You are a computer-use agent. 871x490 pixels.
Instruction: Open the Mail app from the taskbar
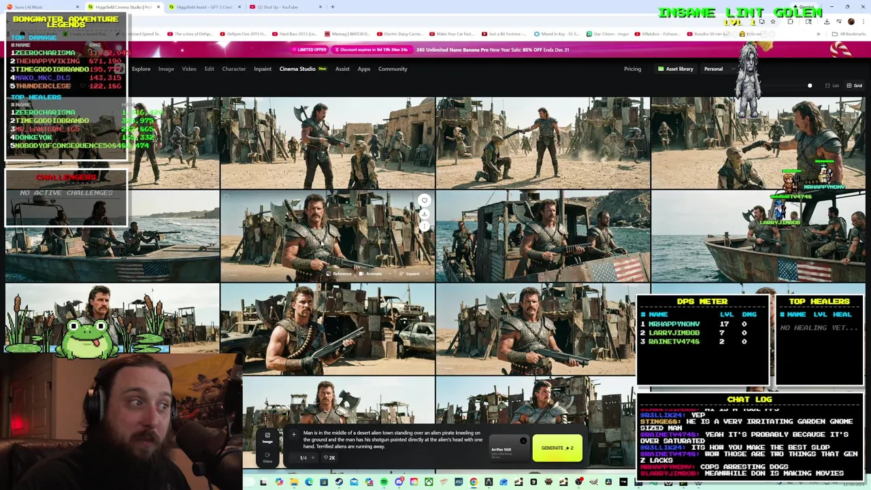tap(354, 482)
